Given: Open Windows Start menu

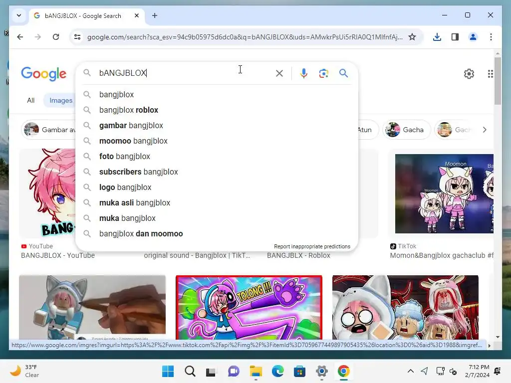Looking at the screenshot, I should point(168,371).
